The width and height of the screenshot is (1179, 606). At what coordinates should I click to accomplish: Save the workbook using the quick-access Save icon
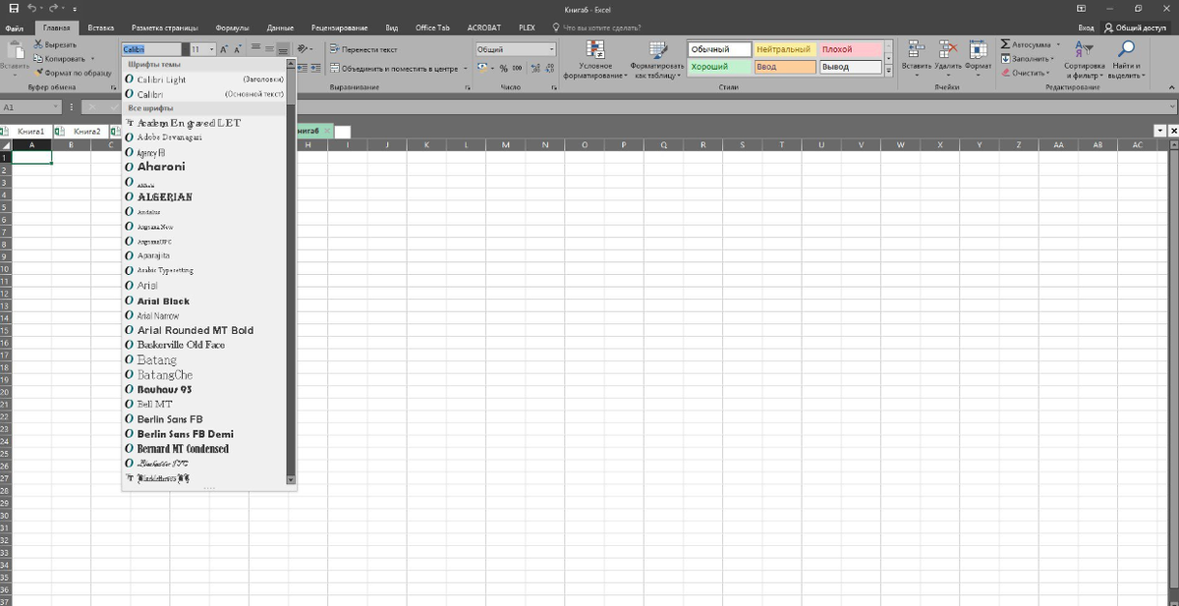point(13,8)
